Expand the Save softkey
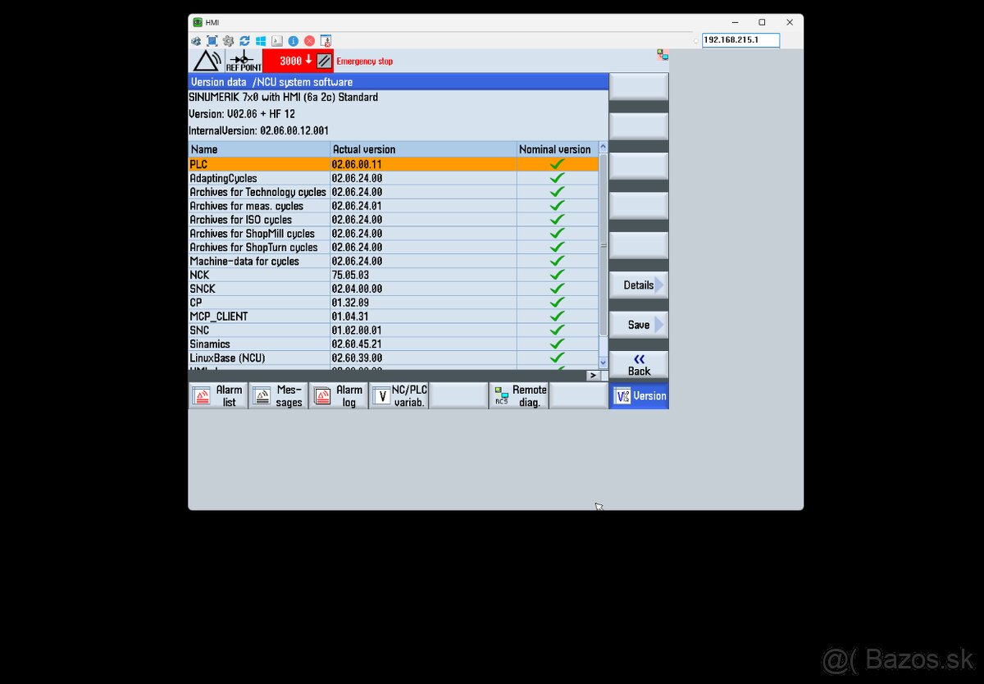Screen dimensions: 984x684 638,325
